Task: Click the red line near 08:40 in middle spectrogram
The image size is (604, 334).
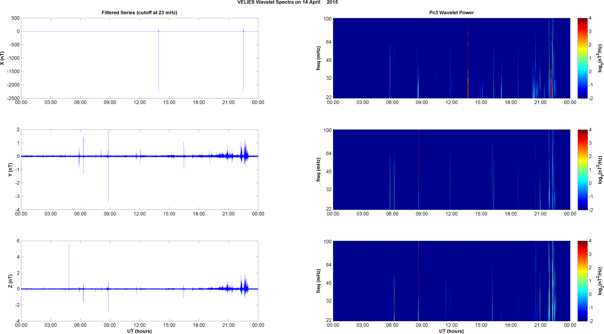Action: pos(418,170)
